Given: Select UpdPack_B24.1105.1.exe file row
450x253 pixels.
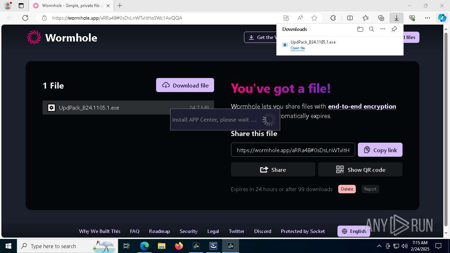Looking at the screenshot, I should [128, 108].
